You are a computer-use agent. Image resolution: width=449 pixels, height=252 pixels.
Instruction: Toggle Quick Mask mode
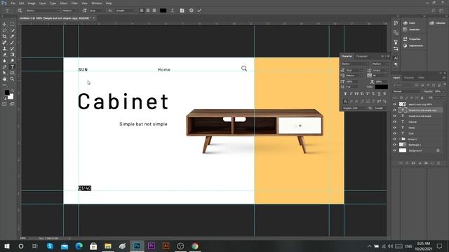[x=4, y=104]
